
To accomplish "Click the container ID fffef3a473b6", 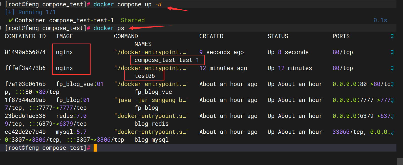I will tap(25, 68).
